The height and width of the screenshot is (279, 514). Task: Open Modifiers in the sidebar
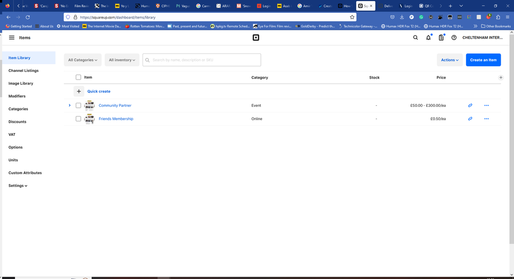17,96
